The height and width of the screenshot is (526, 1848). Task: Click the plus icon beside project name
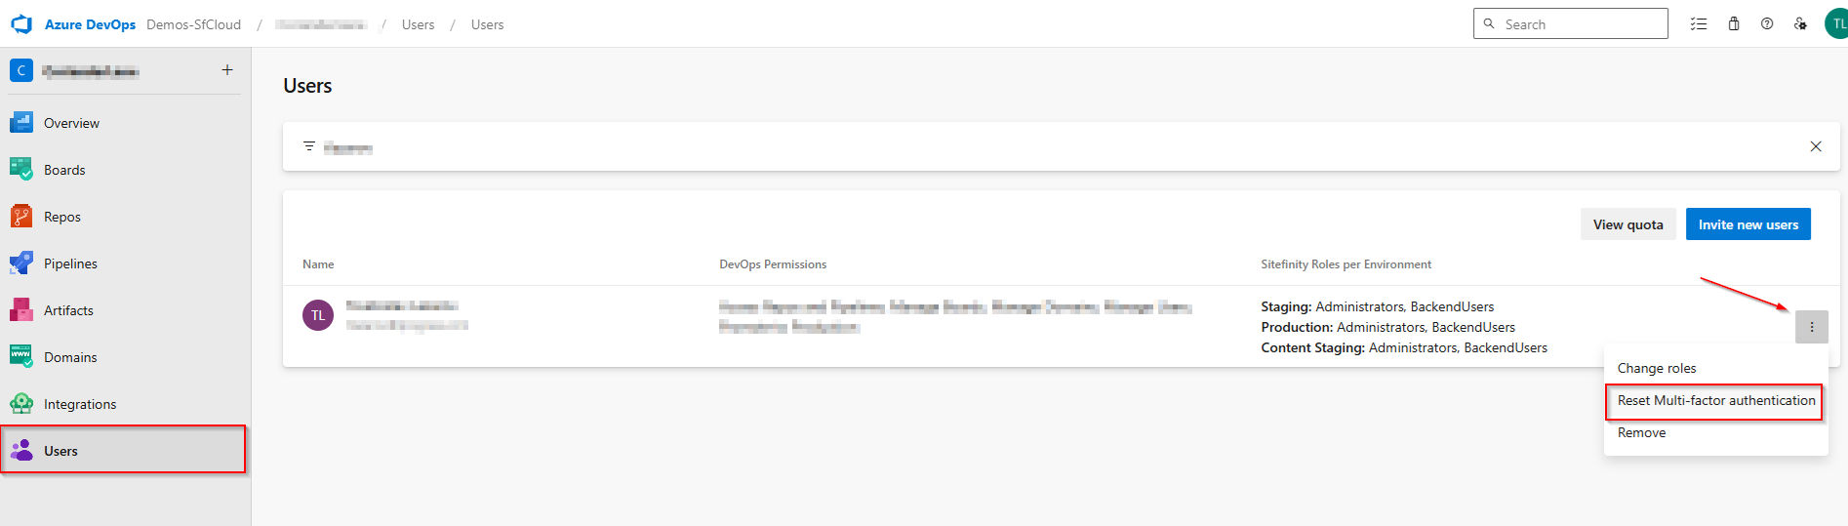[x=227, y=70]
